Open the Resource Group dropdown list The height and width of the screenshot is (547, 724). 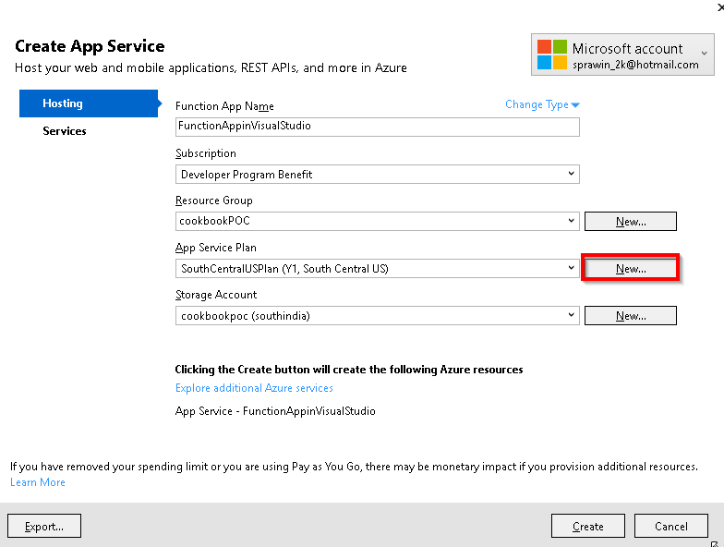572,221
